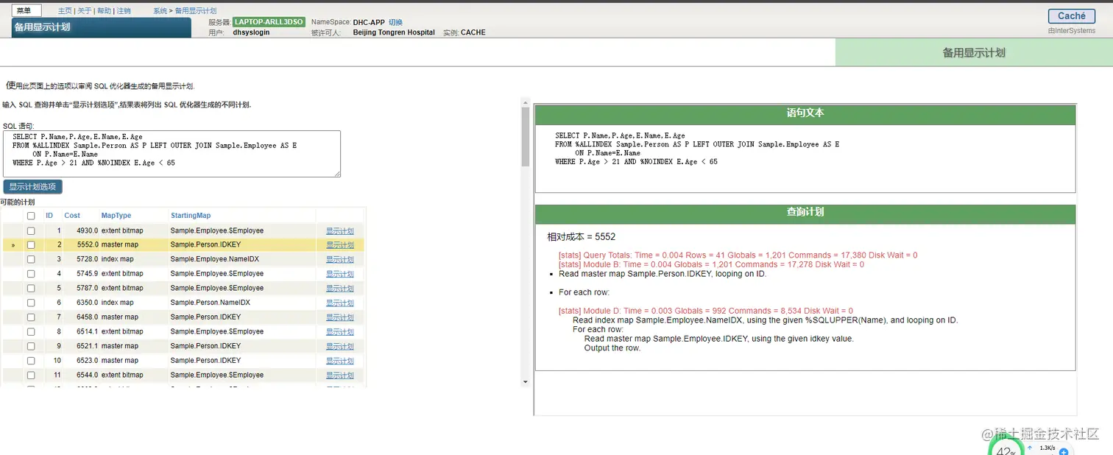Click 显示计划 for plan ID 3

pyautogui.click(x=340, y=259)
